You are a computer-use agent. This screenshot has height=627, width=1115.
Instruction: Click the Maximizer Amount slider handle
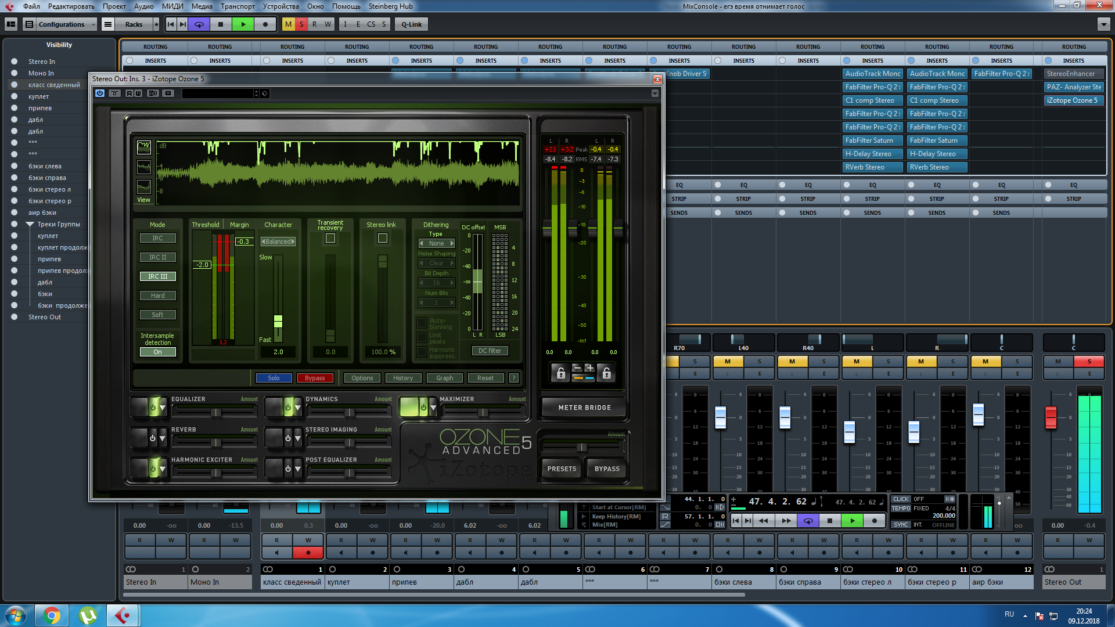coord(483,412)
